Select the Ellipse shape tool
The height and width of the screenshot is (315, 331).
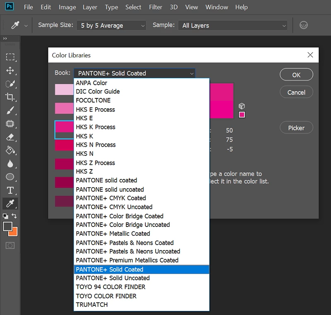click(10, 177)
